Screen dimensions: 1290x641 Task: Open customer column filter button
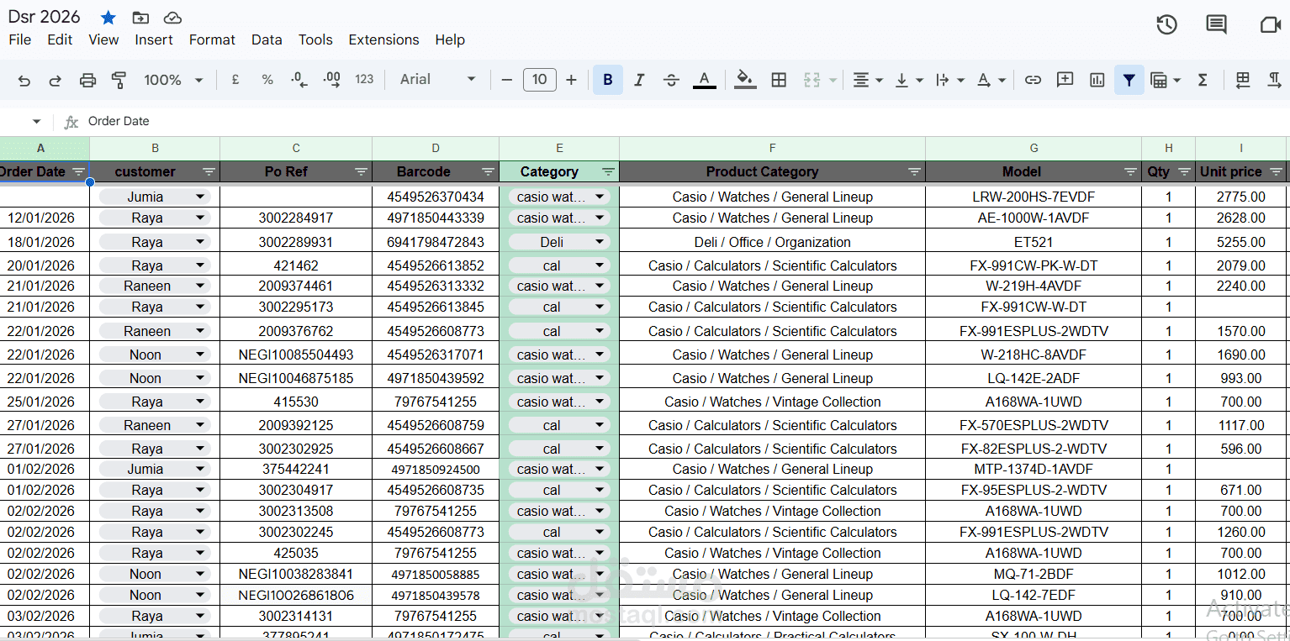209,172
